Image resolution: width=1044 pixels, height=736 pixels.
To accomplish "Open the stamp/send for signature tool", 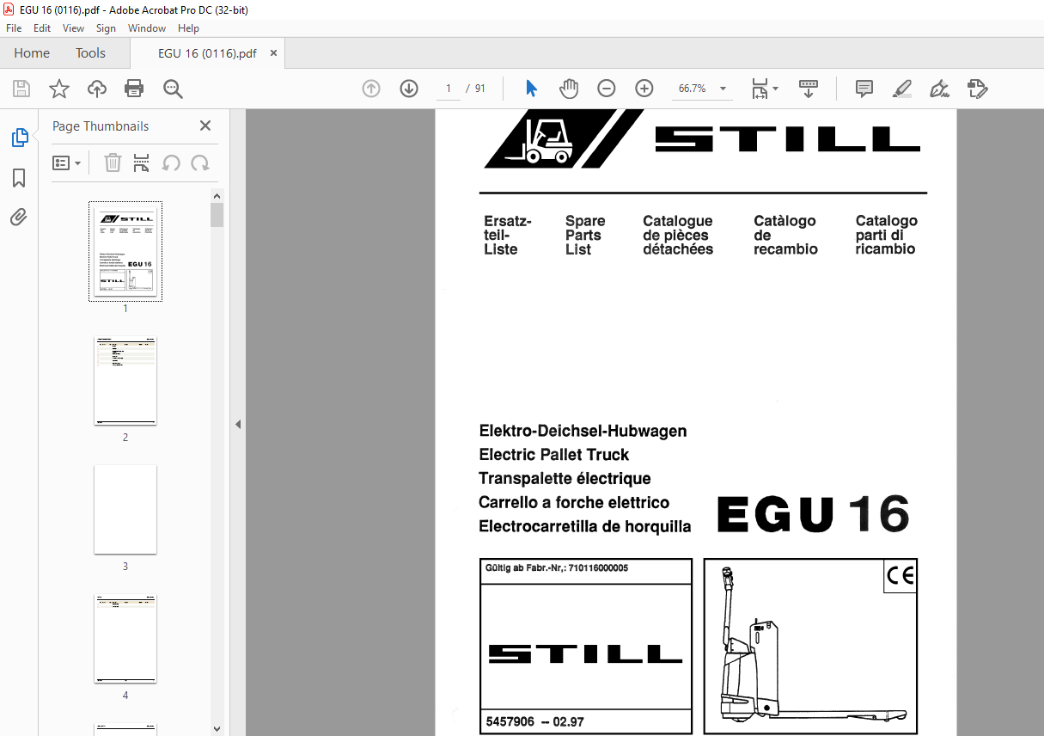I will pos(977,89).
